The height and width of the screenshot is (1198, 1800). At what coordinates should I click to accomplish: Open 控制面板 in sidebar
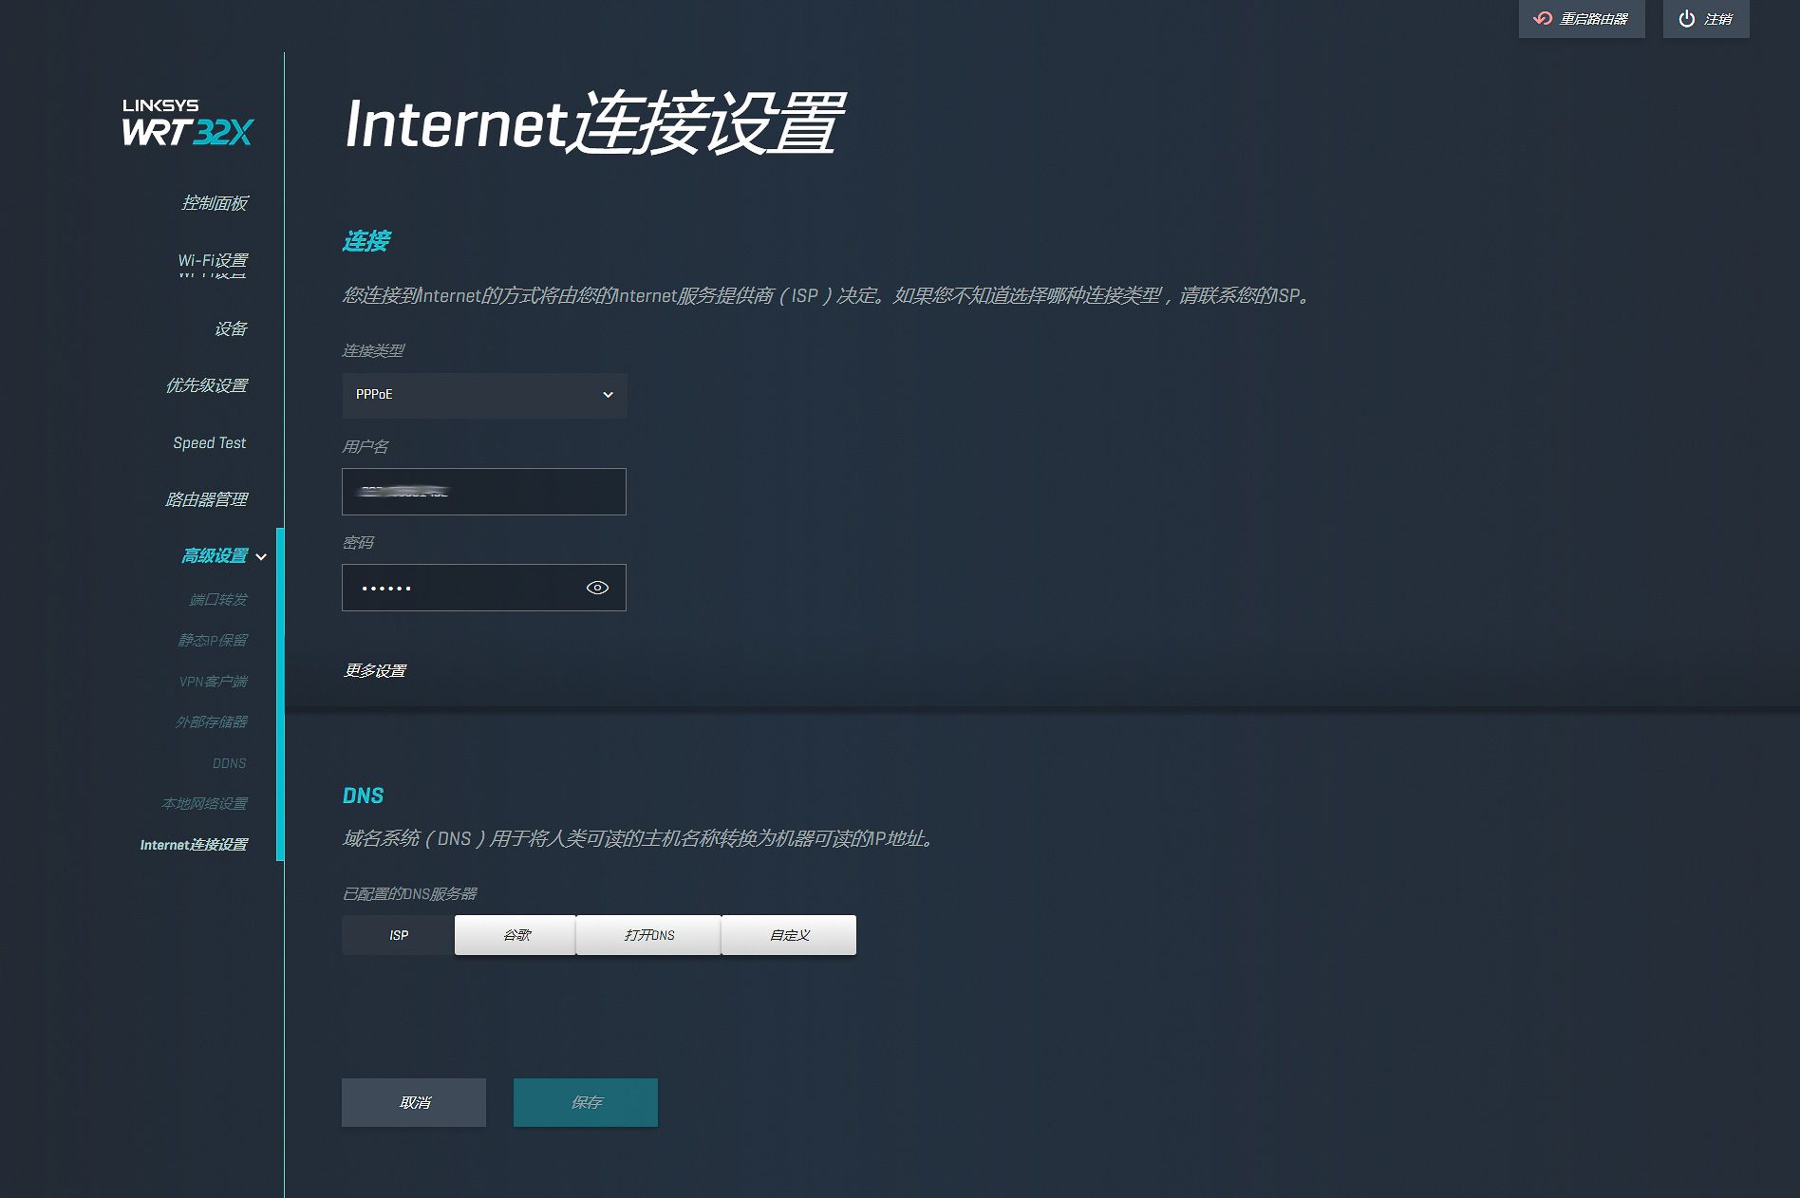pos(215,203)
